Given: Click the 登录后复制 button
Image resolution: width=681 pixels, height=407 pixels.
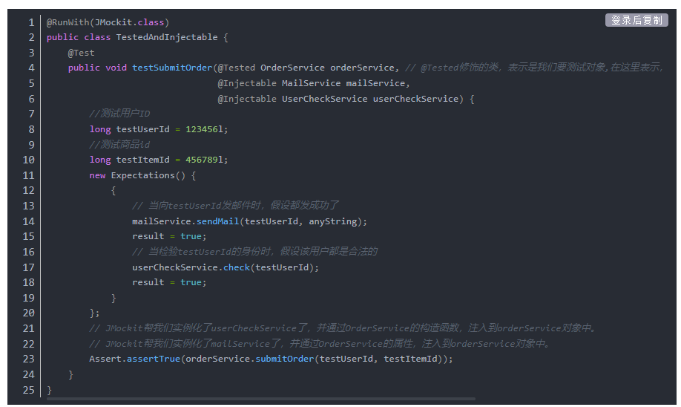Looking at the screenshot, I should coord(636,20).
